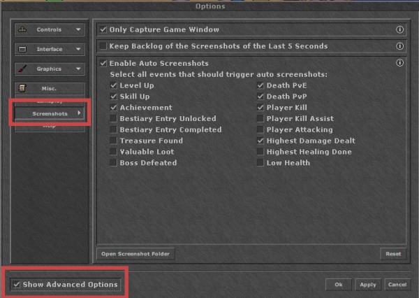Click the Apply button
This screenshot has width=419, height=298.
(368, 285)
